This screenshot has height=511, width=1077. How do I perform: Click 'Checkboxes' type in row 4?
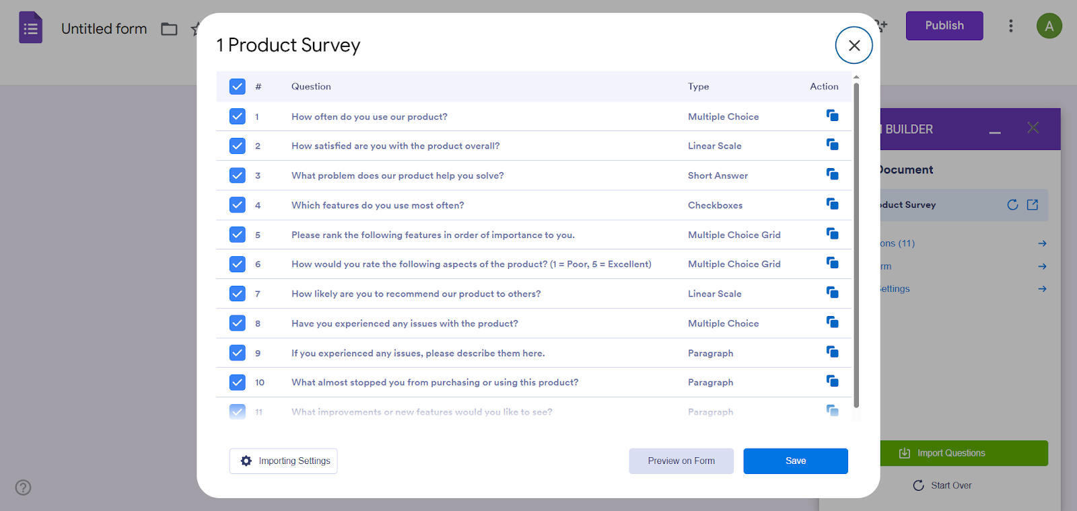pyautogui.click(x=716, y=206)
